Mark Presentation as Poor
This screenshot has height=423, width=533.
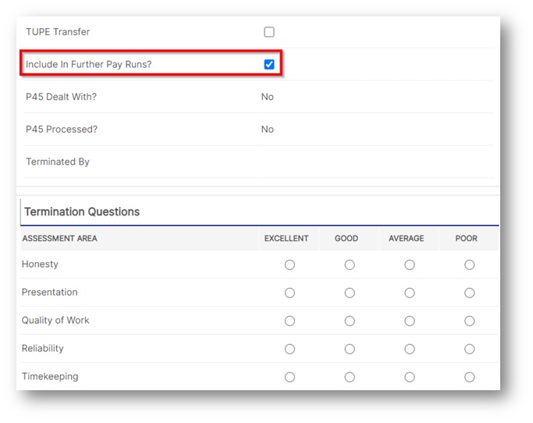[x=470, y=293]
